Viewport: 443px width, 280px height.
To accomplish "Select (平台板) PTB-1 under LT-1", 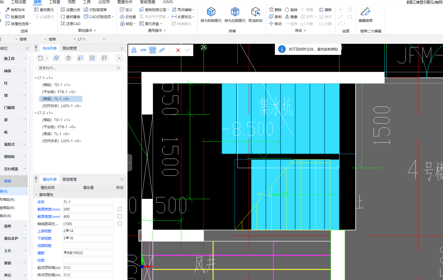I will tap(59, 92).
